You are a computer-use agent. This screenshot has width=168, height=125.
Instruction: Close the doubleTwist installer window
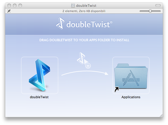[x=9, y=6]
